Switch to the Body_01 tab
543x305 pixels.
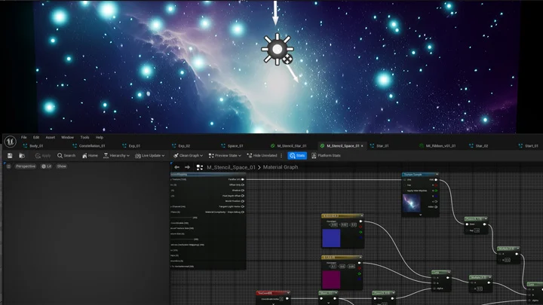pyautogui.click(x=33, y=146)
